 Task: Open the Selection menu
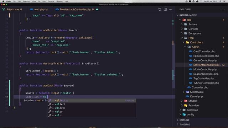point(26,1)
